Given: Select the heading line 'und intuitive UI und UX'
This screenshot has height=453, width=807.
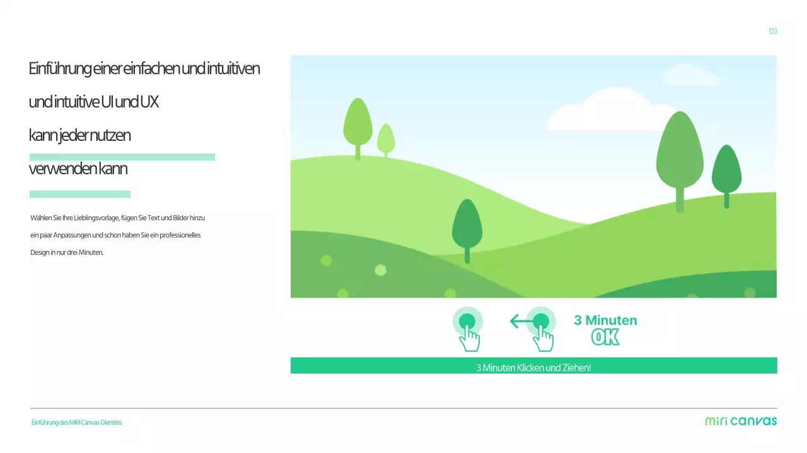Looking at the screenshot, I should click(93, 102).
